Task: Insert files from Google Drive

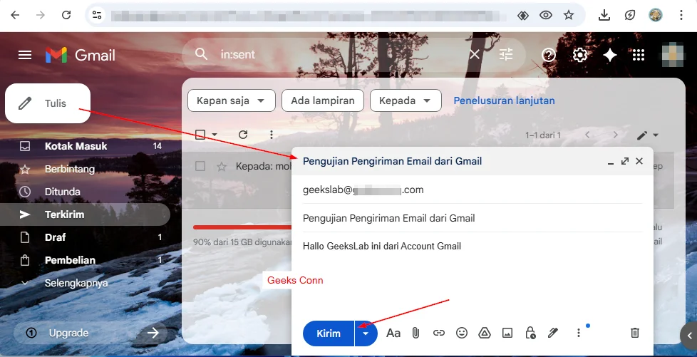Action: pyautogui.click(x=485, y=333)
